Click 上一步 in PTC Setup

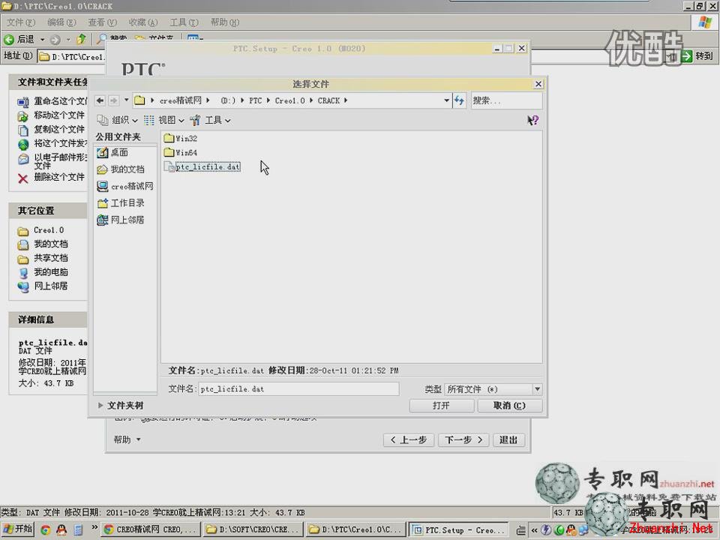(x=409, y=440)
